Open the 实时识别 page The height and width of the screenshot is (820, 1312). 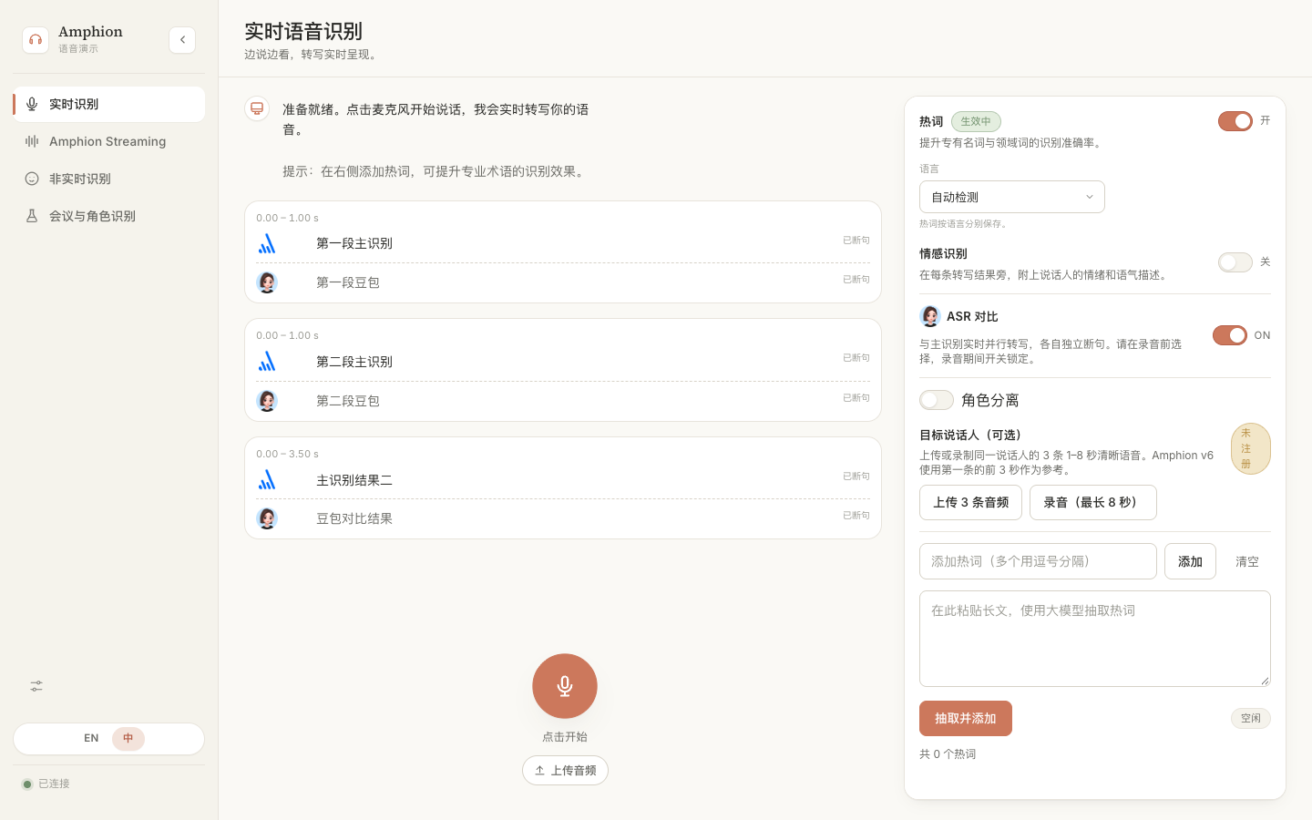(109, 104)
